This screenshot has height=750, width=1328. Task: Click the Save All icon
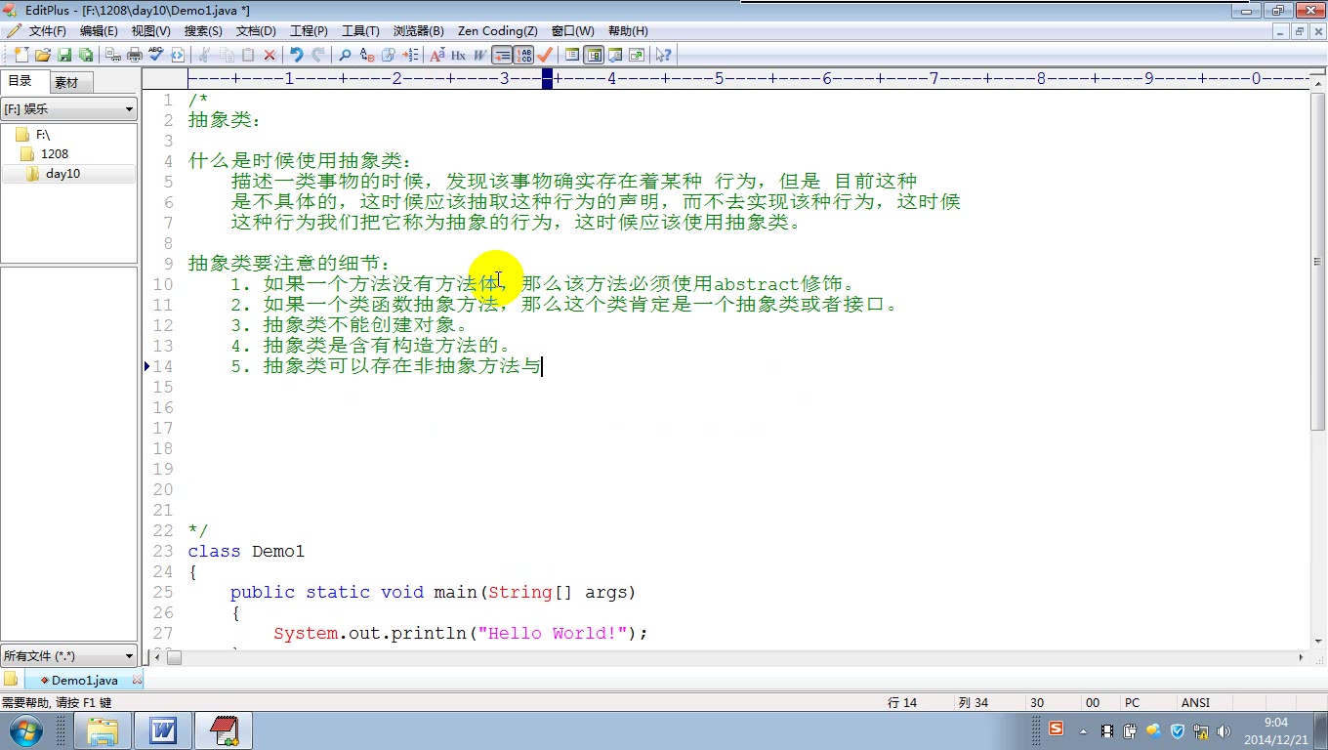tap(86, 55)
